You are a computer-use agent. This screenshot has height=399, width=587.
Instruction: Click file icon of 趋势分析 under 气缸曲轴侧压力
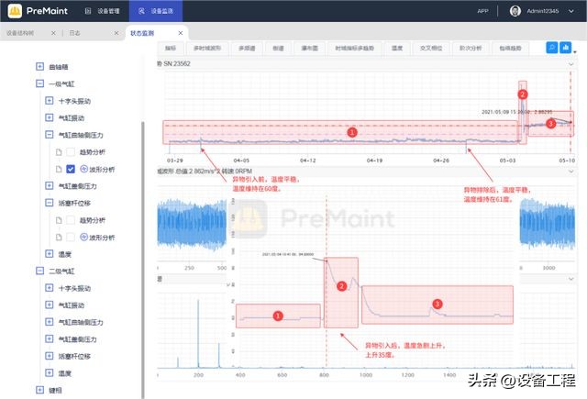(59, 152)
